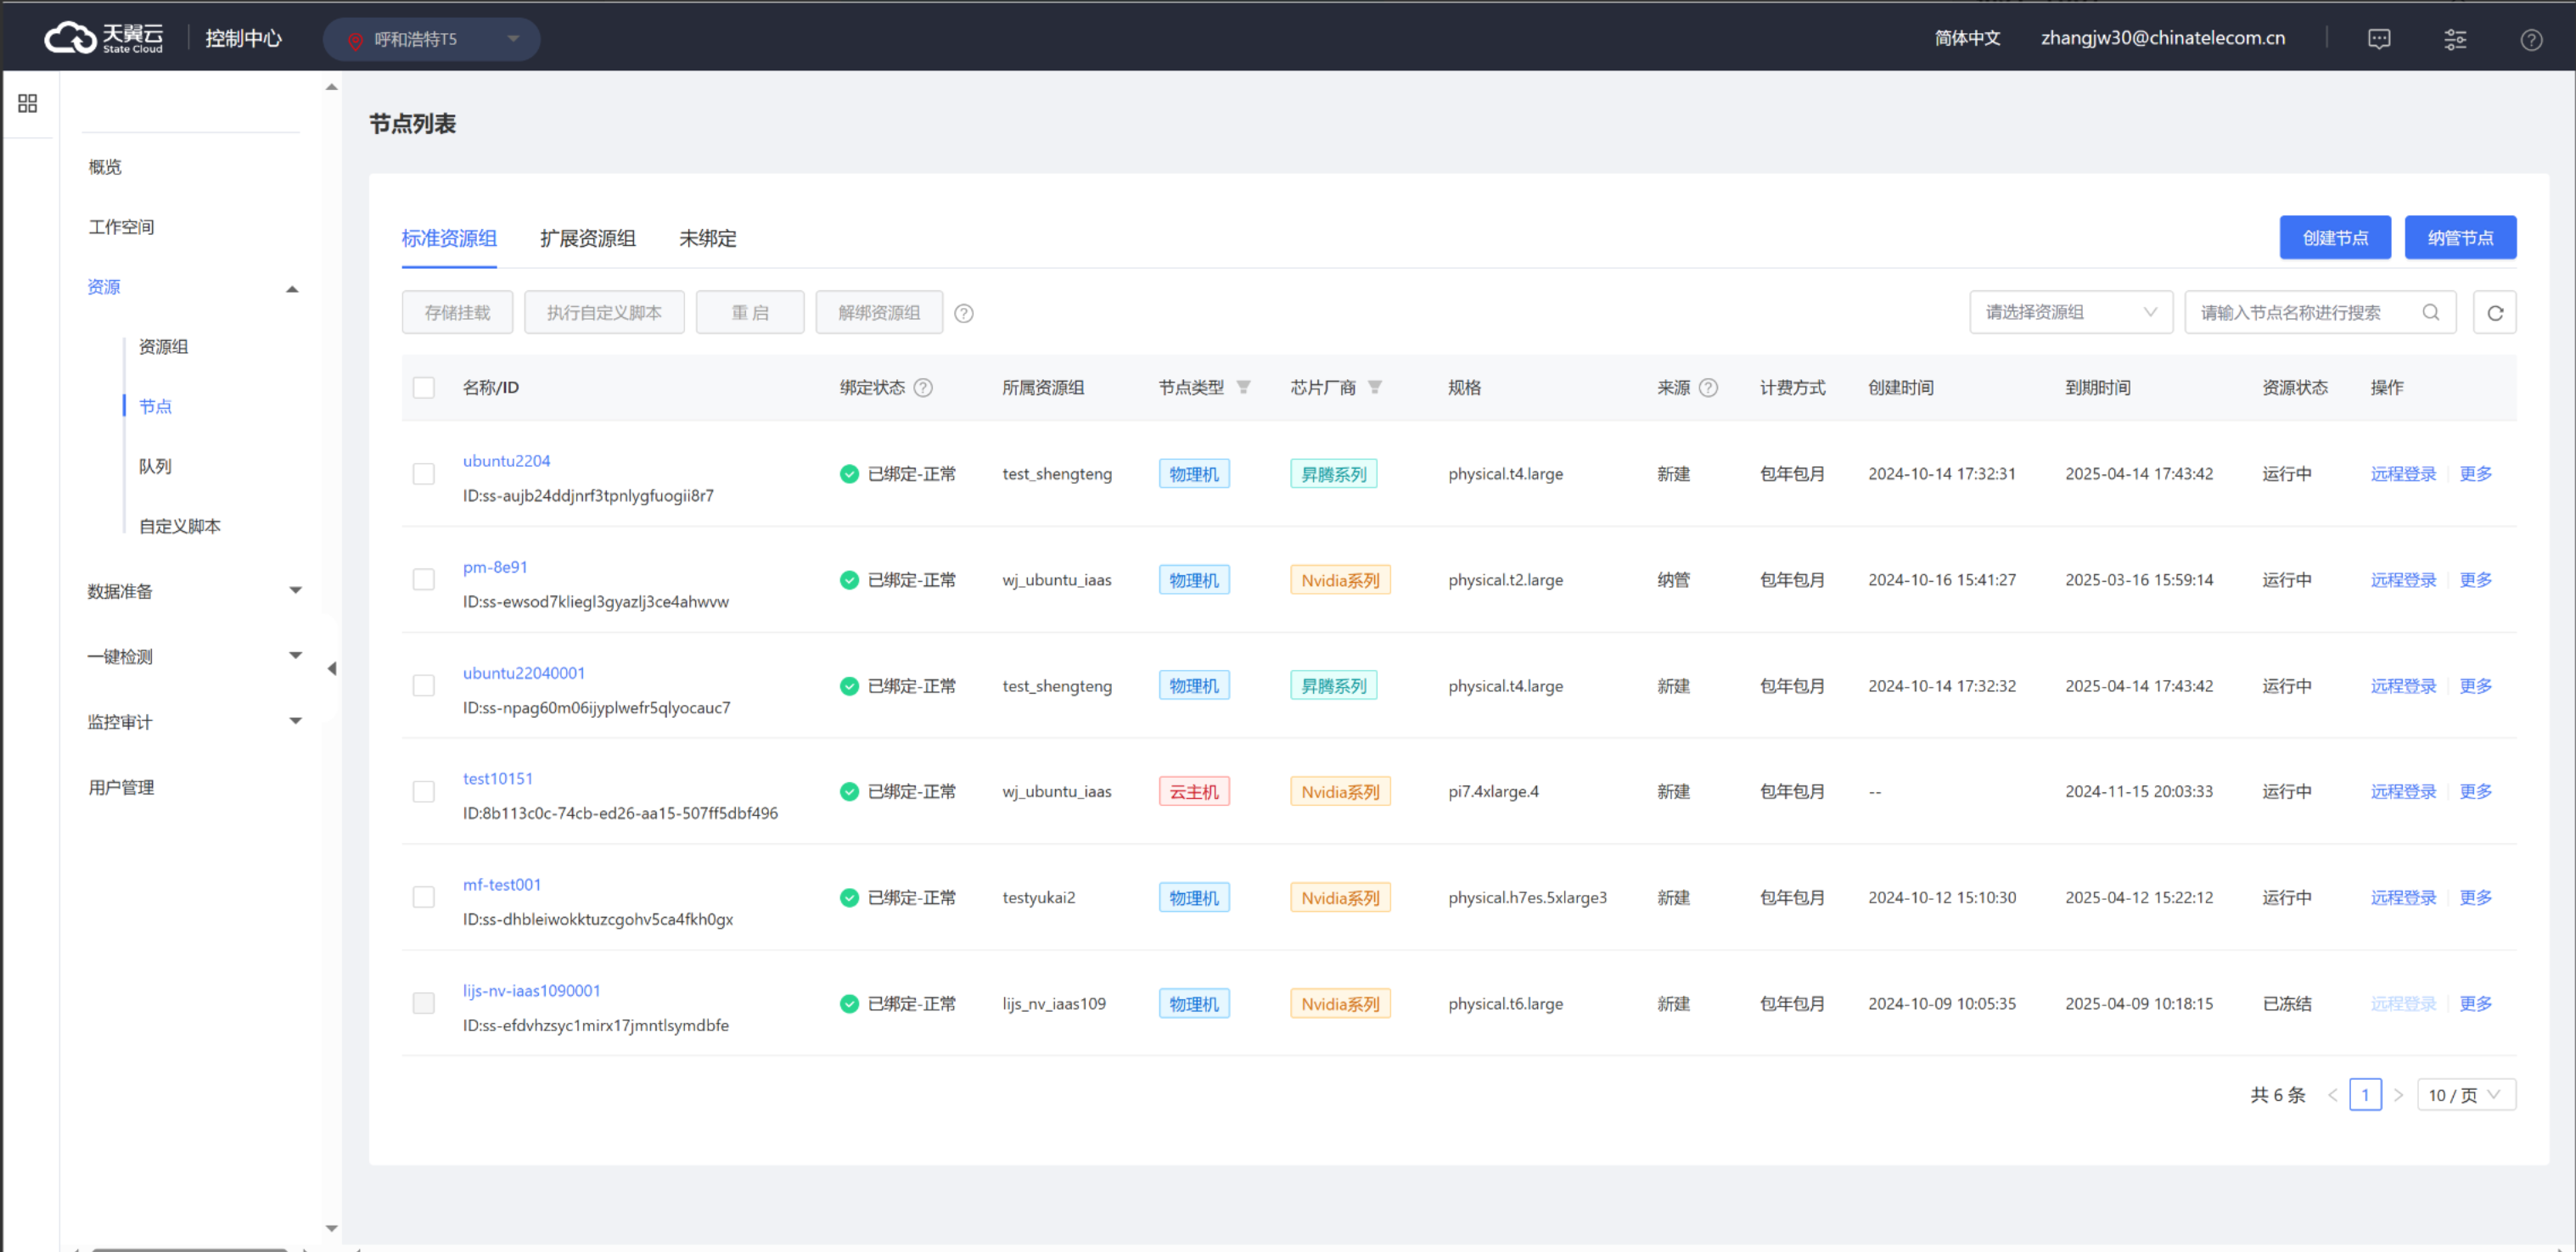Check the ubuntu2204 row checkbox
The width and height of the screenshot is (2576, 1252).
(424, 473)
